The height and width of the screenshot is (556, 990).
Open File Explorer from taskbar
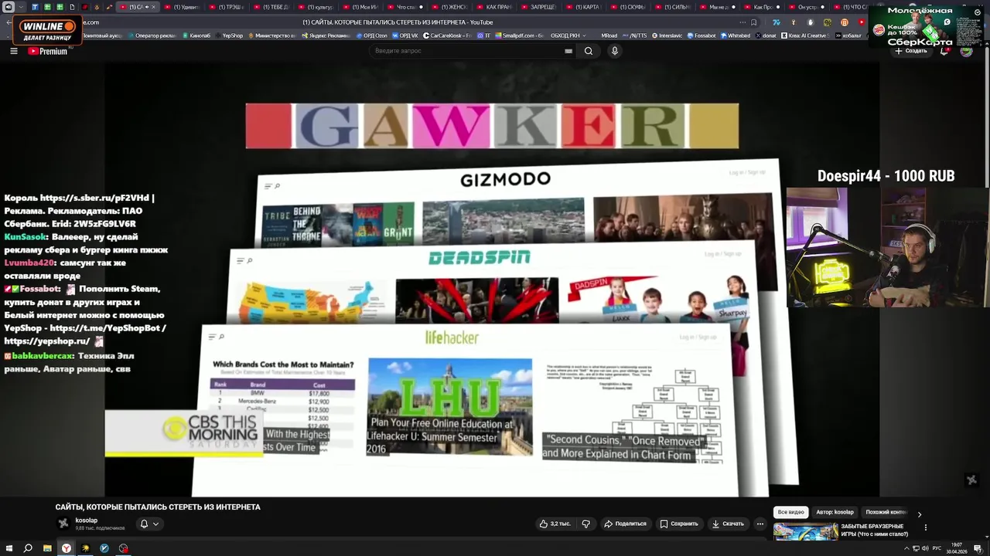(47, 548)
